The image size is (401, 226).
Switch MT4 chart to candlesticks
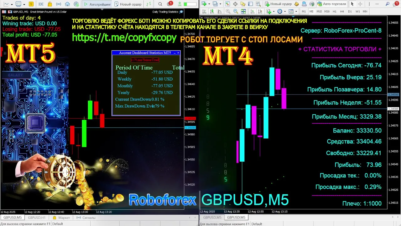point(212,11)
